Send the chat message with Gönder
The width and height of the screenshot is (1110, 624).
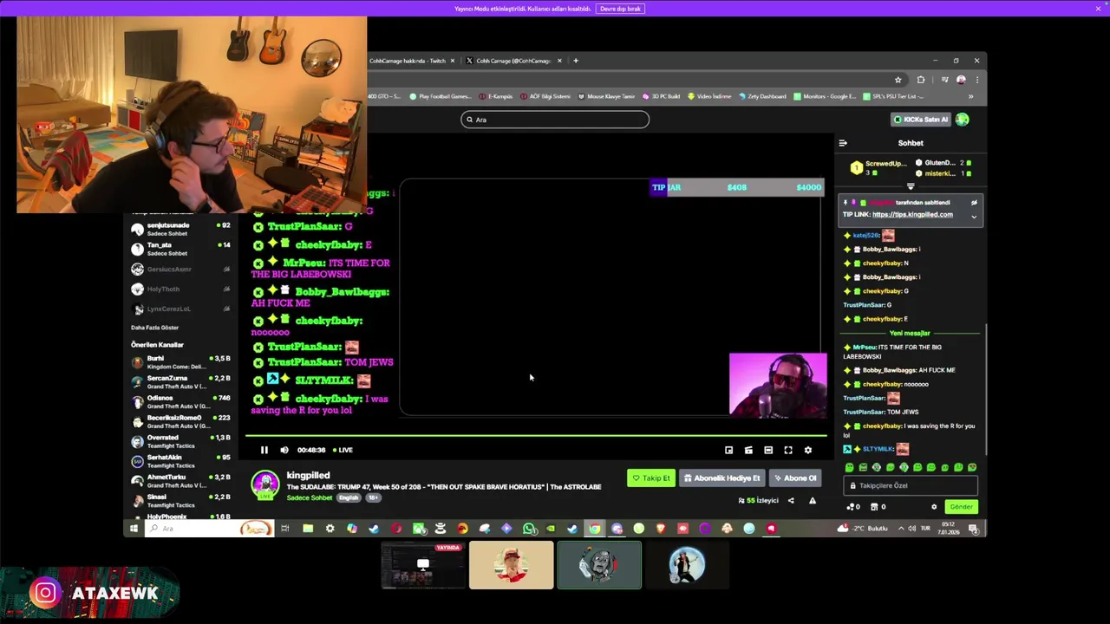[961, 507]
